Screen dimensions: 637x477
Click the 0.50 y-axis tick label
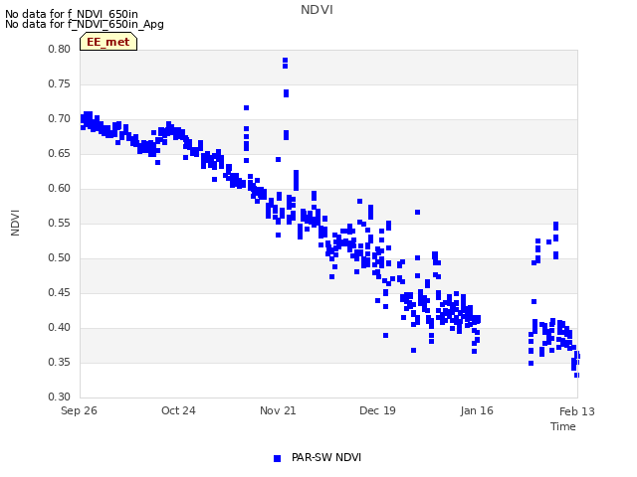(x=59, y=258)
